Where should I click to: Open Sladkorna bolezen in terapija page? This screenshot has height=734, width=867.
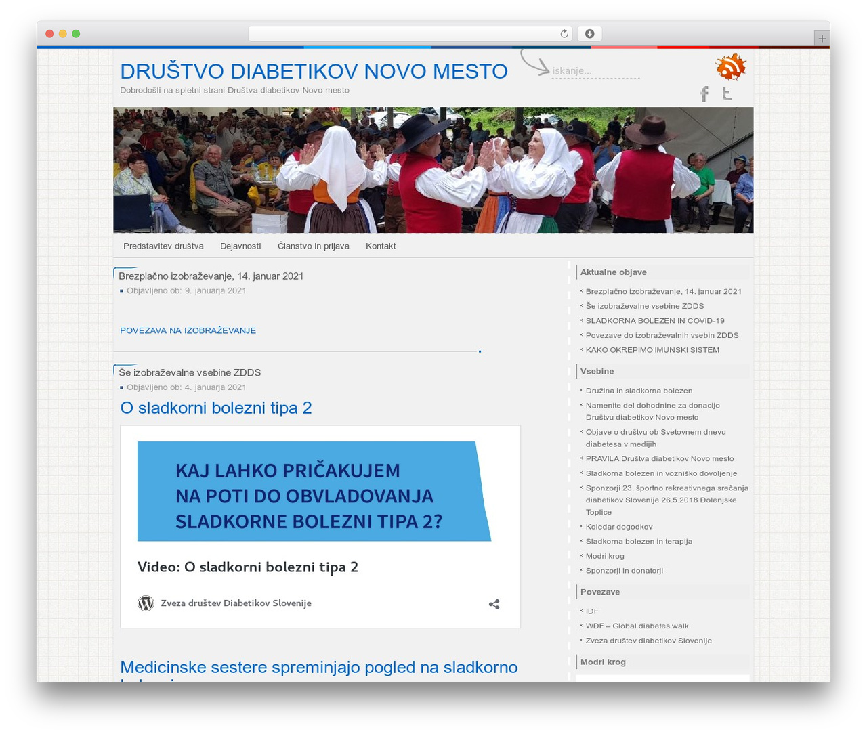coord(639,542)
